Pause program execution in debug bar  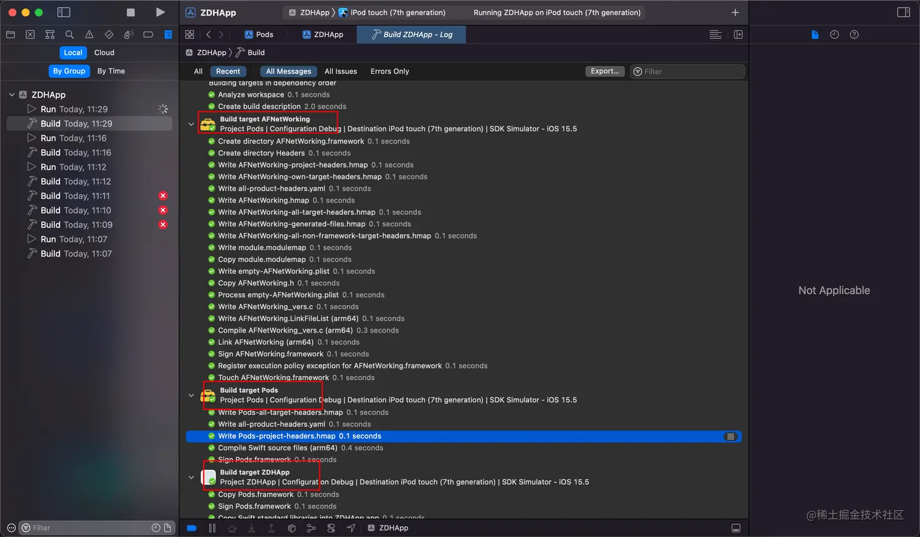pyautogui.click(x=212, y=528)
